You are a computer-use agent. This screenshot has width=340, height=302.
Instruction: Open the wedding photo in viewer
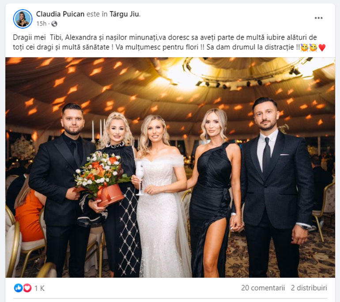point(170,168)
